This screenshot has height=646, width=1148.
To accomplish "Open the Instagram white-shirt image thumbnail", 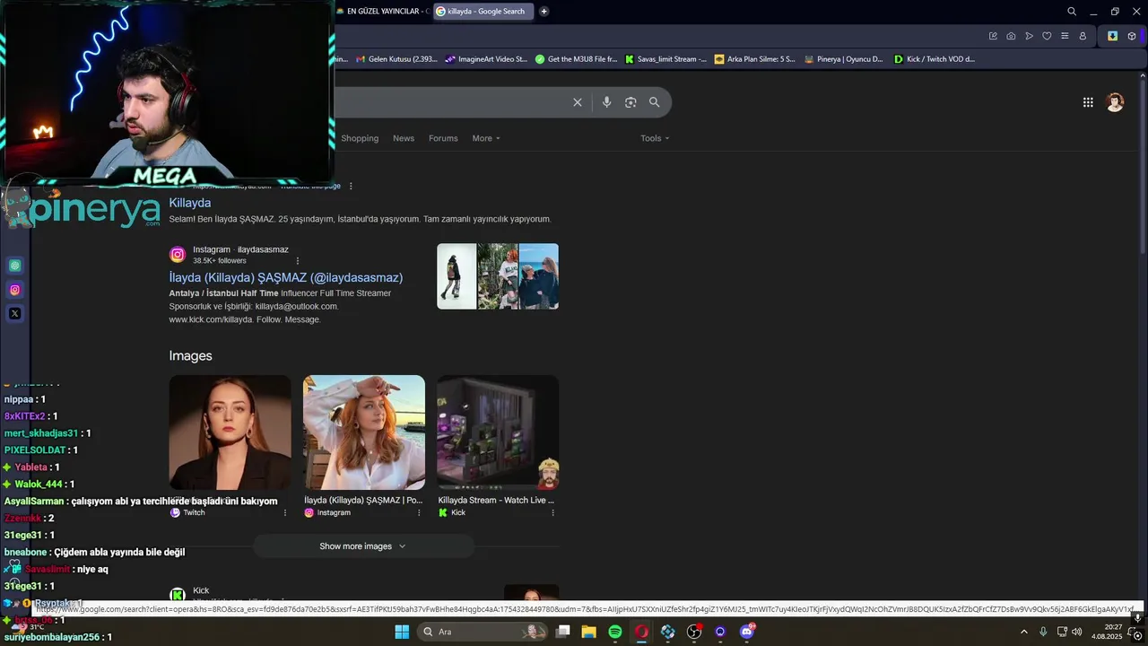I will coord(364,432).
